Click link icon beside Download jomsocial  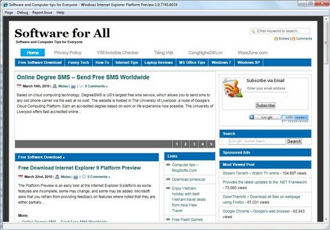pyautogui.click(x=168, y=179)
